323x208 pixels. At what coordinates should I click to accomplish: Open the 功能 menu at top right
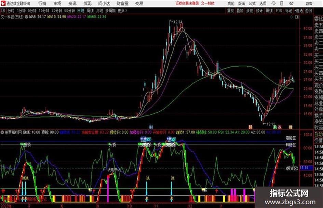231,3
